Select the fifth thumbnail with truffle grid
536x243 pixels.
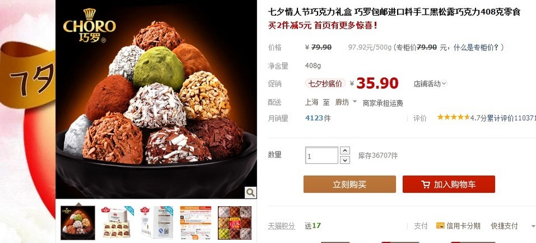pos(235,222)
